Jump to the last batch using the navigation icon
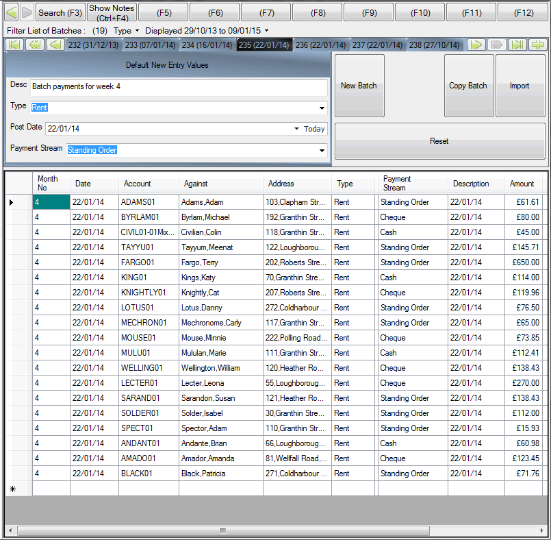This screenshot has height=540, width=551. tap(517, 45)
